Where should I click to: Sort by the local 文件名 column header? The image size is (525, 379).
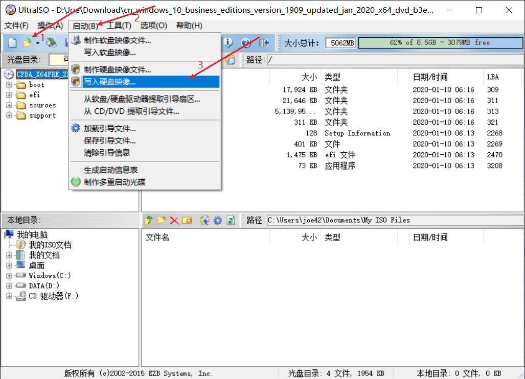pos(206,238)
